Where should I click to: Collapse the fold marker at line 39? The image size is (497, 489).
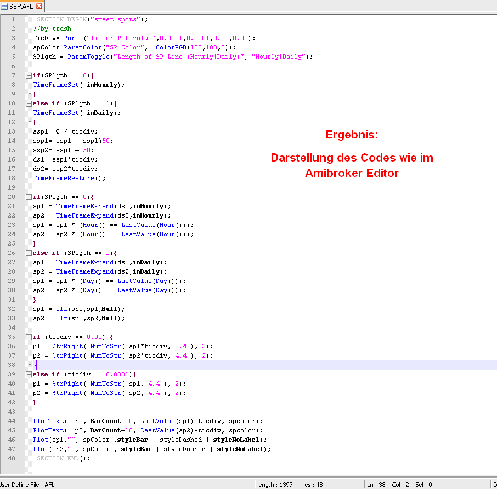point(28,374)
